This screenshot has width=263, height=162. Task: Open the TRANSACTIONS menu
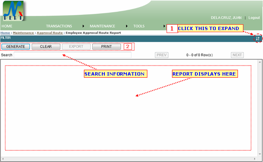(59, 26)
